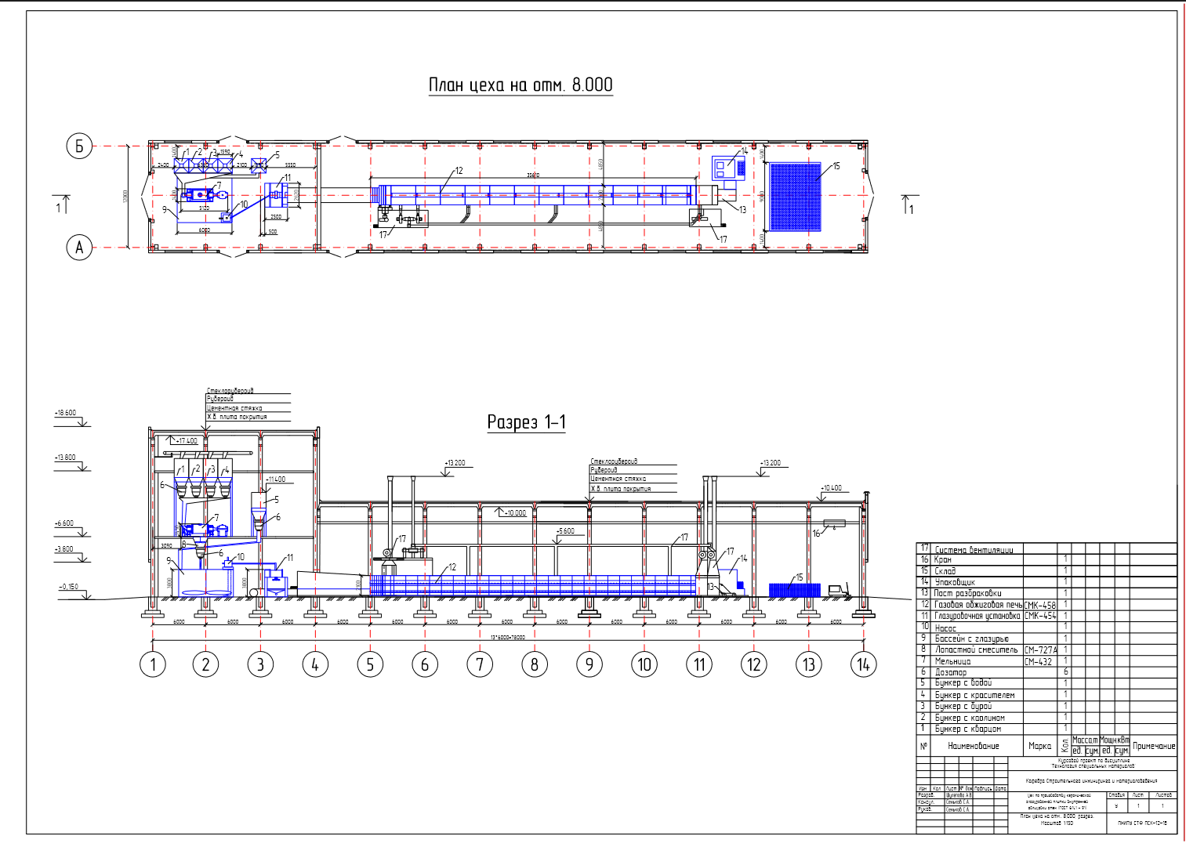
Task: Click the "СМ-727А" mark cell
Action: (x=1040, y=649)
